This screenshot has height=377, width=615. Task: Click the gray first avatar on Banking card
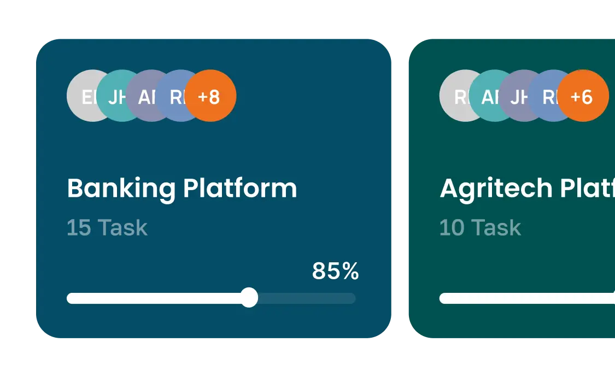[x=82, y=96]
